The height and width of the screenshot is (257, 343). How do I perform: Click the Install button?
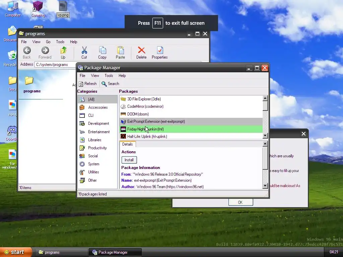pyautogui.click(x=129, y=160)
